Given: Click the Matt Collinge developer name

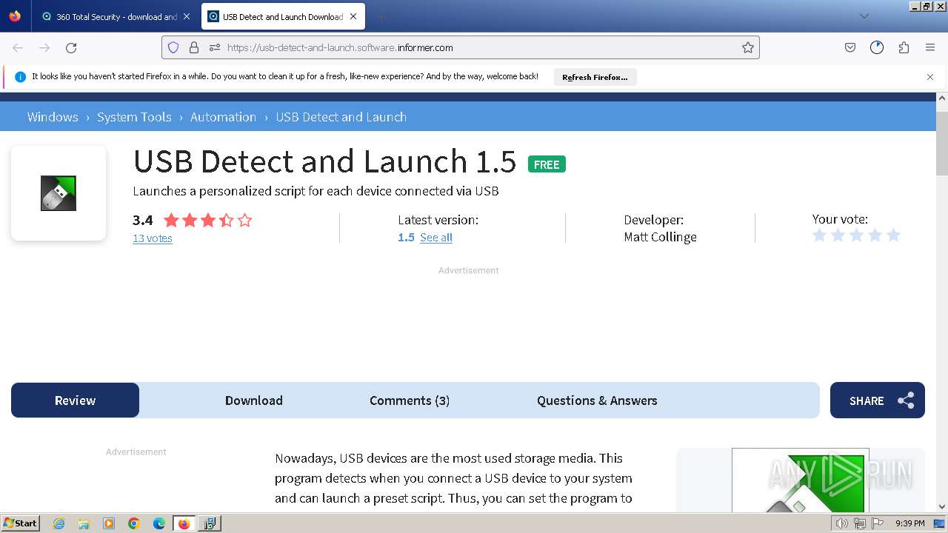Looking at the screenshot, I should click(x=660, y=237).
